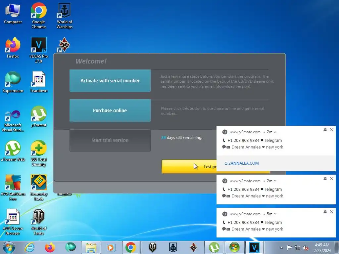
Task: Open network icon in system tray
Action: pyautogui.click(x=298, y=248)
